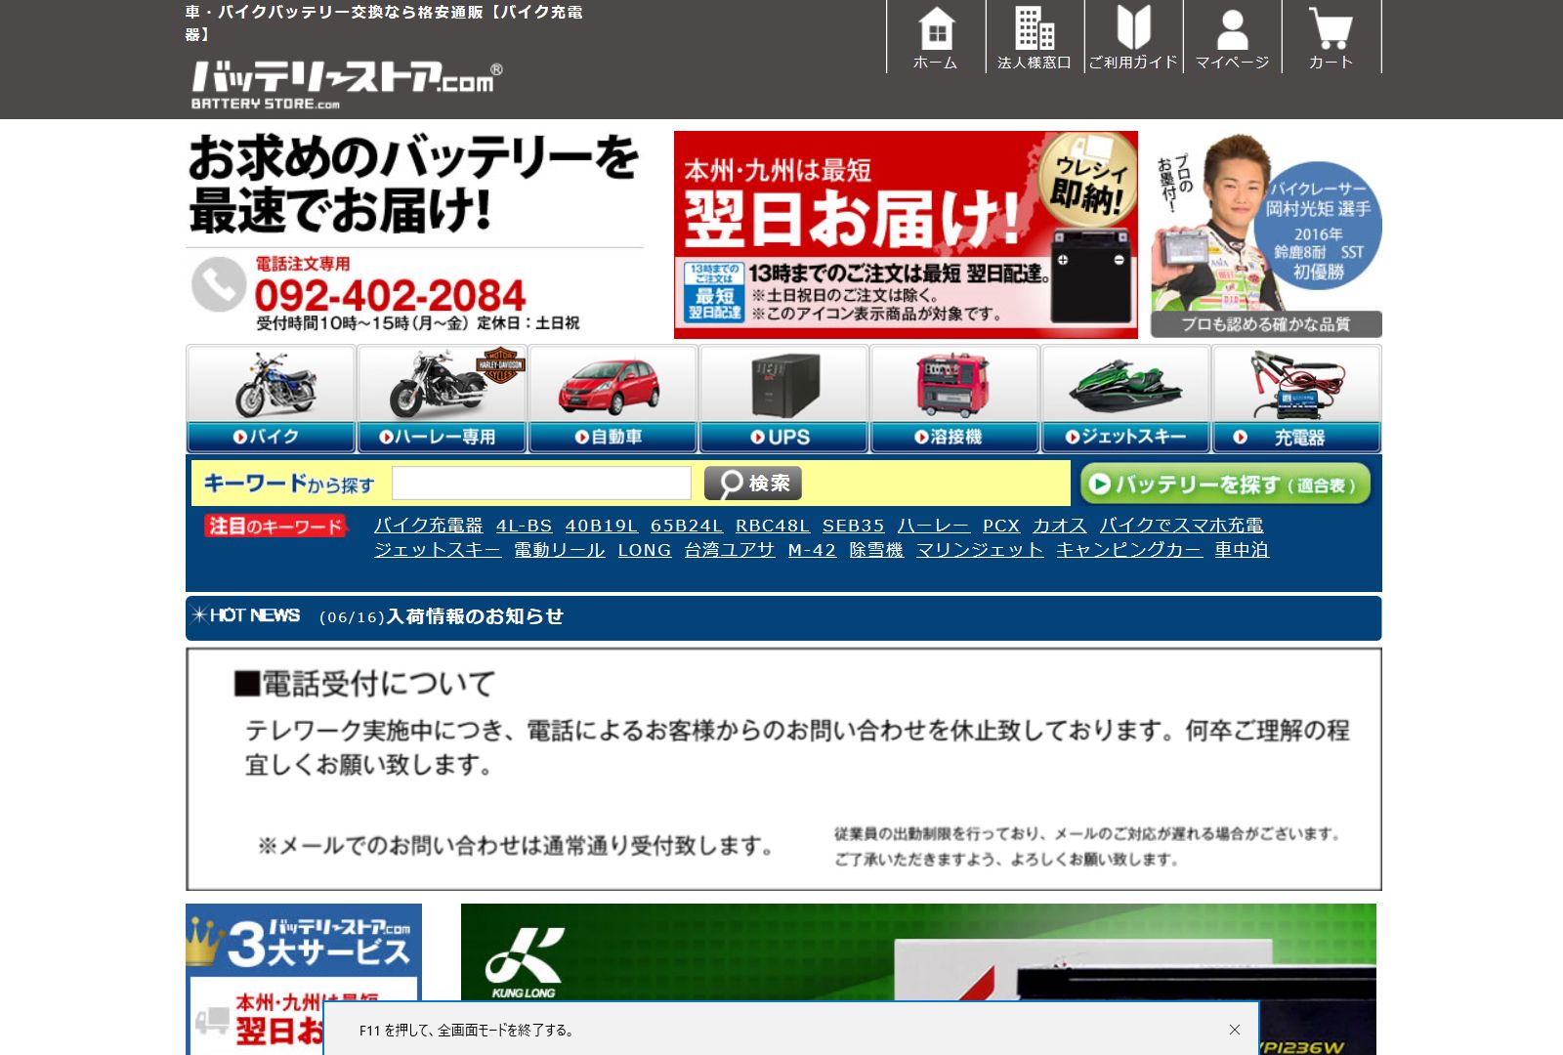Open the PCX keyword link
This screenshot has width=1563, height=1055.
pos(1001,526)
